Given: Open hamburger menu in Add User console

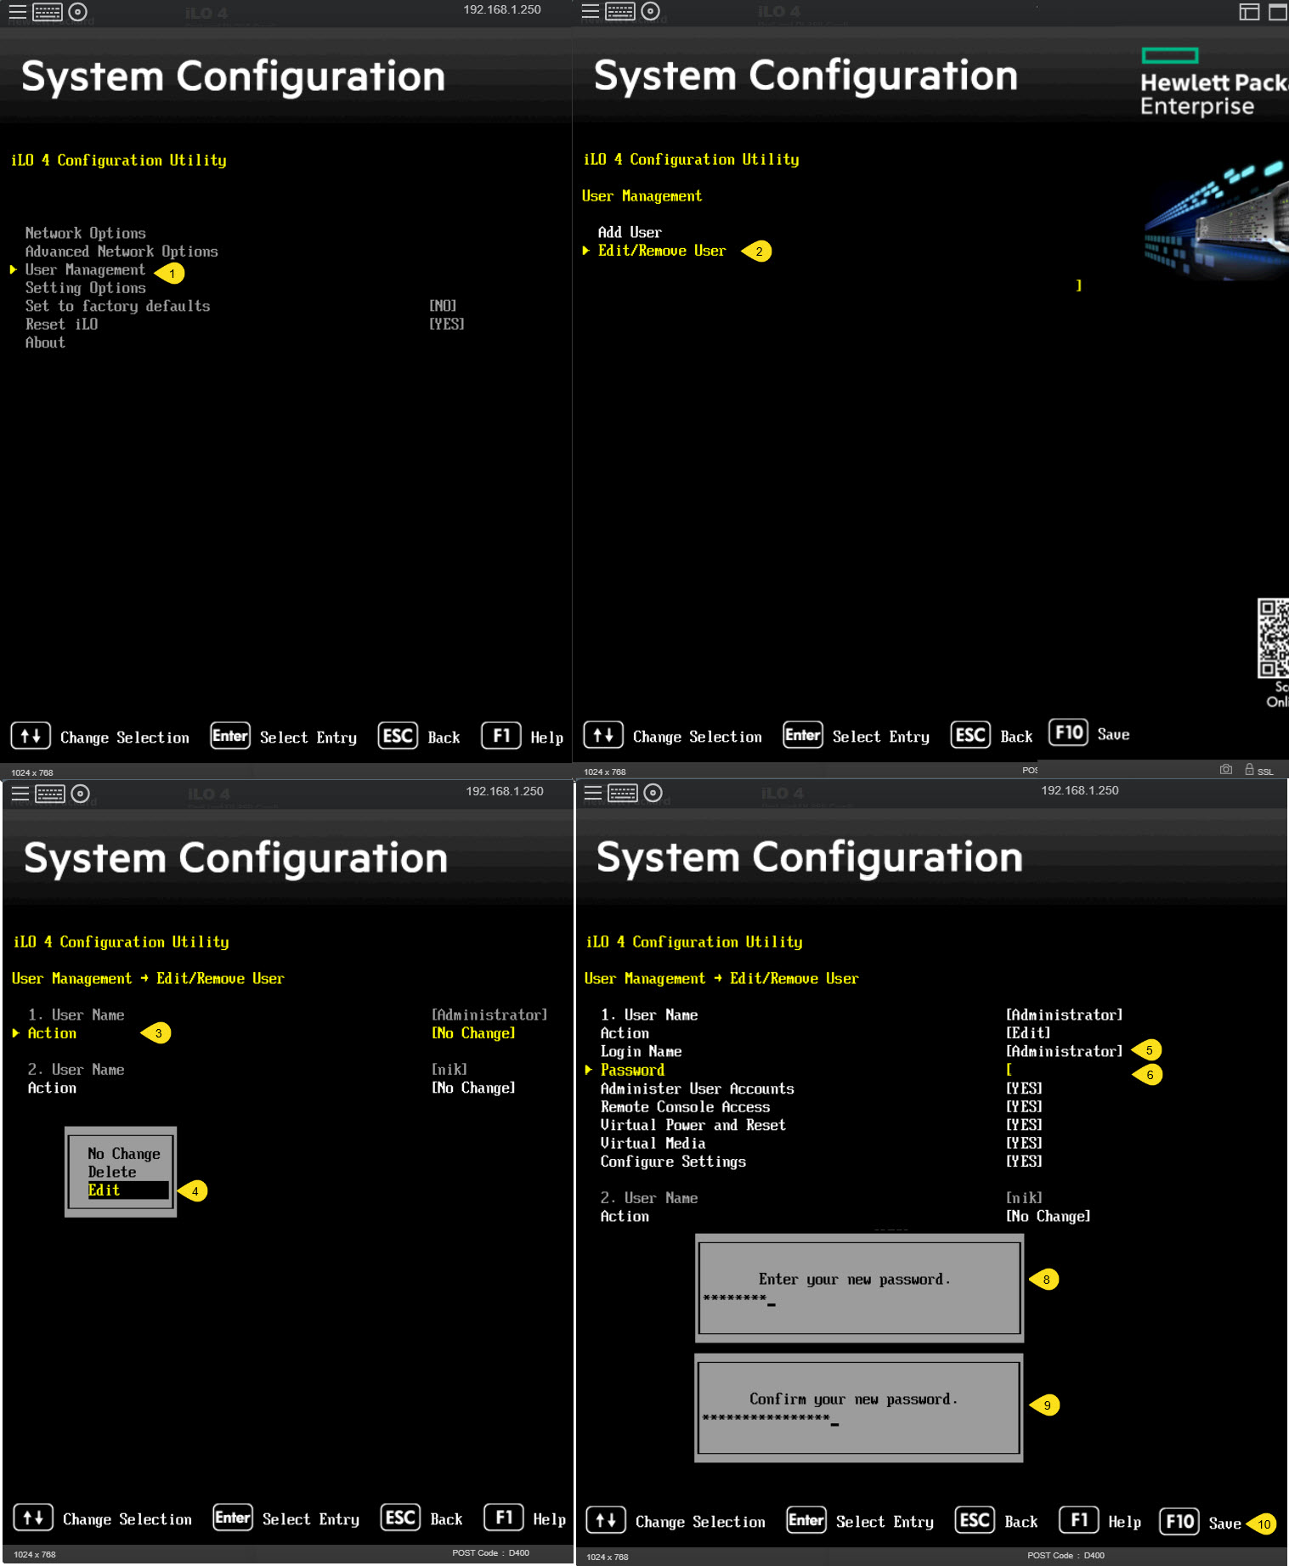Looking at the screenshot, I should pos(590,11).
